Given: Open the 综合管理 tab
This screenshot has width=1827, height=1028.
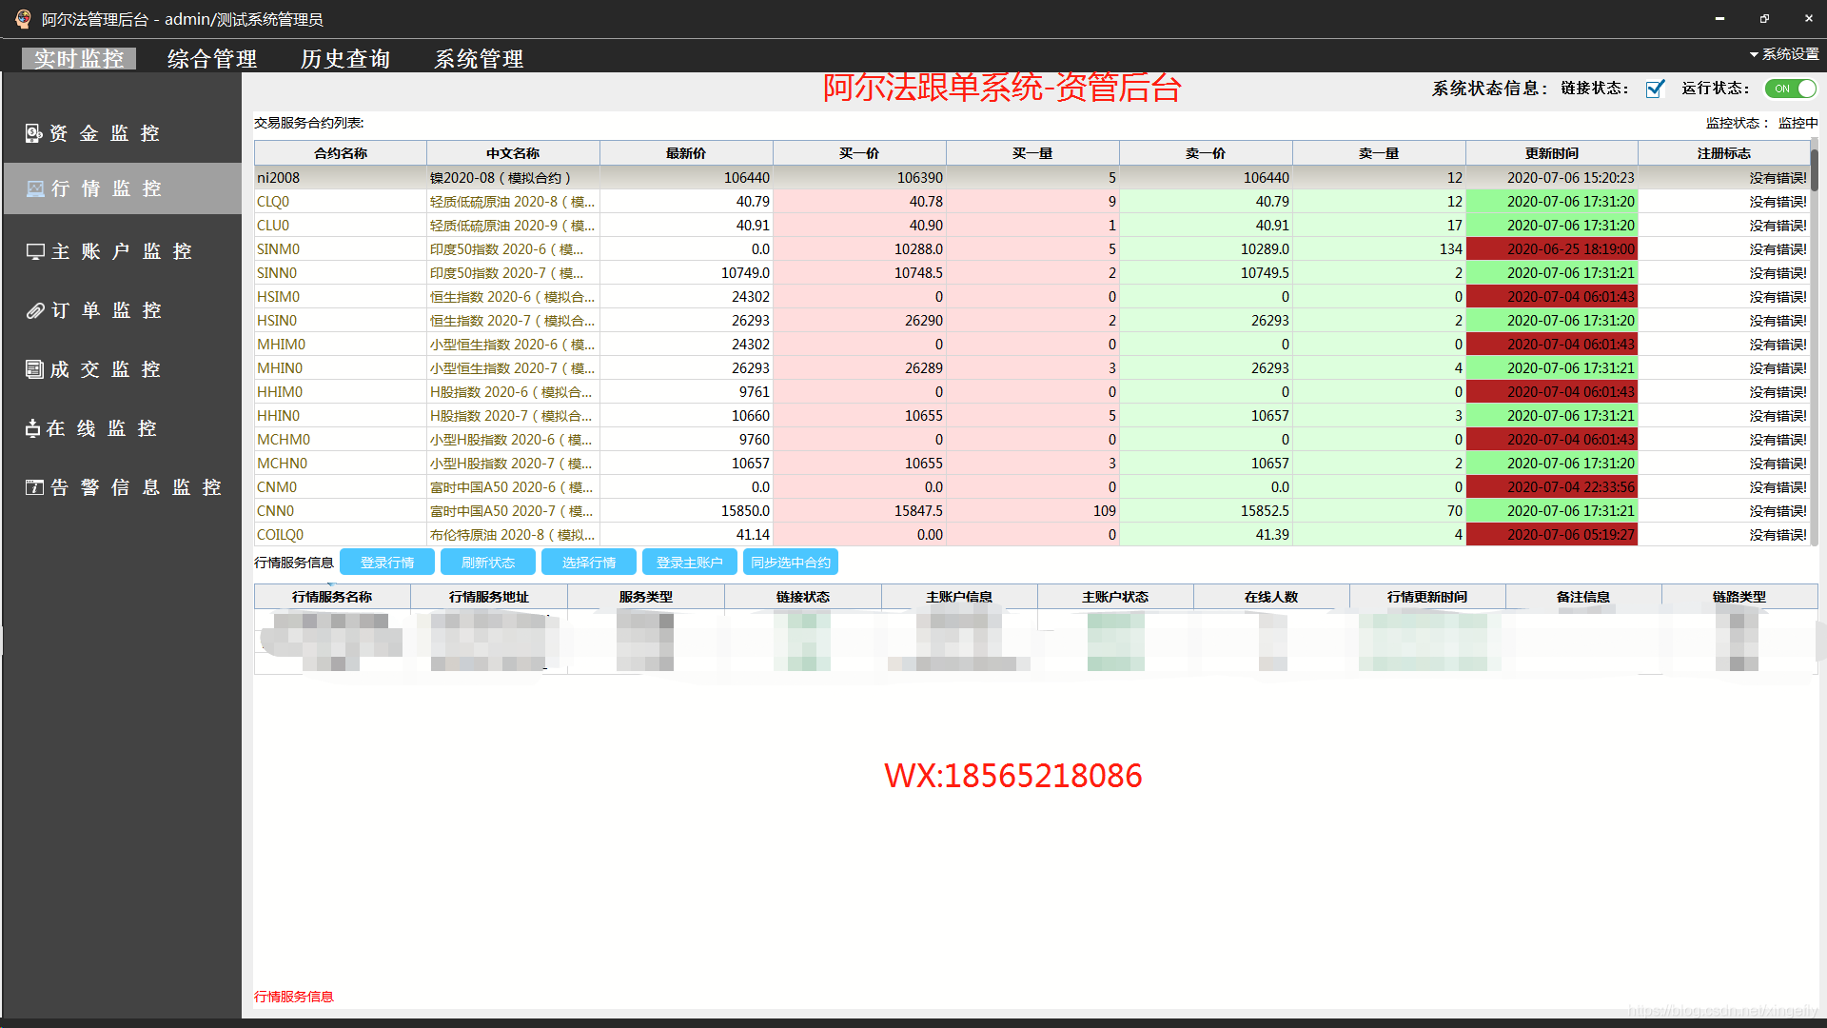Looking at the screenshot, I should coord(212,59).
